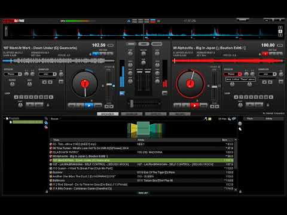Click the right deck loop left arrow
This screenshot has height=215, width=287.
coord(236,97)
